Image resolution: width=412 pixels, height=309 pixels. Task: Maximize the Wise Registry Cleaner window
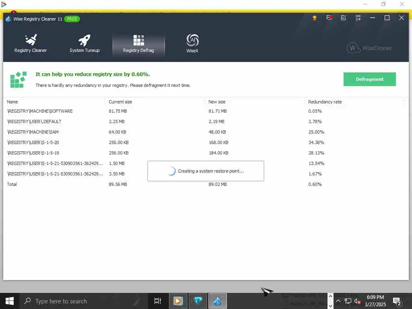pyautogui.click(x=387, y=18)
